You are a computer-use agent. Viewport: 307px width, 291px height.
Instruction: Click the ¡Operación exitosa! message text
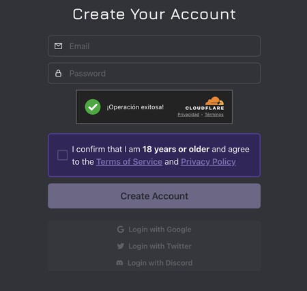[x=135, y=107]
